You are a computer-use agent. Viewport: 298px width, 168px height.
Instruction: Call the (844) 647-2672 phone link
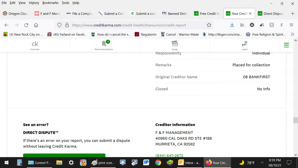(169, 155)
